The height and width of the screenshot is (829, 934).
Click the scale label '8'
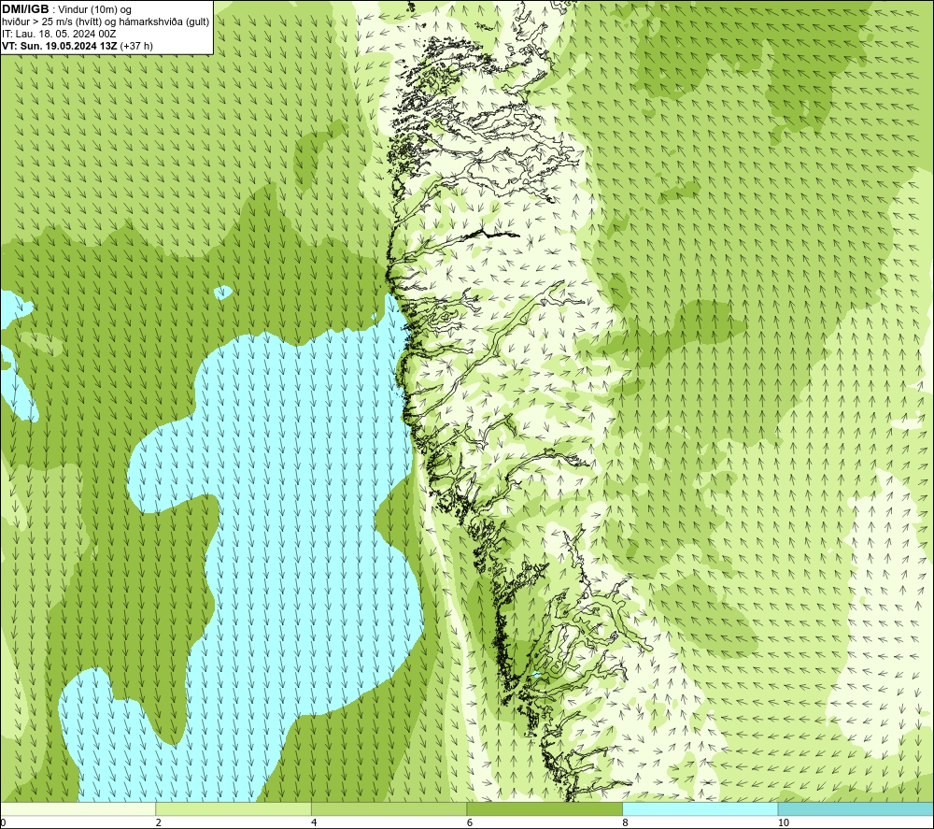point(626,822)
